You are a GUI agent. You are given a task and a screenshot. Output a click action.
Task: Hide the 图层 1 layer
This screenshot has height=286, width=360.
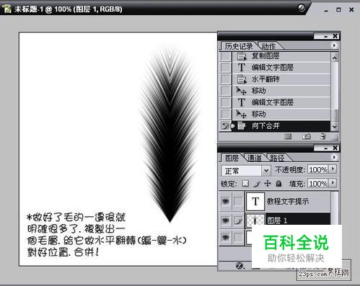pyautogui.click(x=225, y=220)
